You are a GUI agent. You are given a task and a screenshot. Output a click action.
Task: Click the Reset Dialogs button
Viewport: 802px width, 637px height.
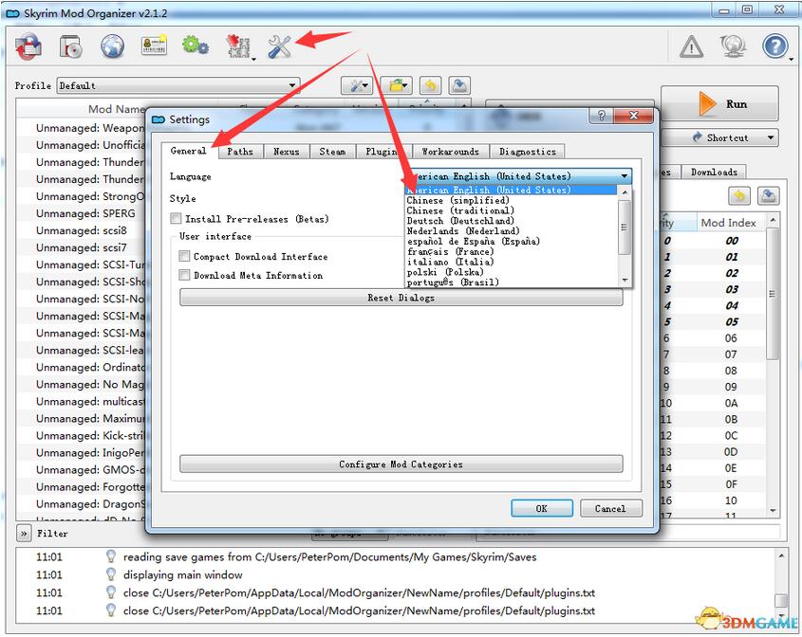click(401, 298)
